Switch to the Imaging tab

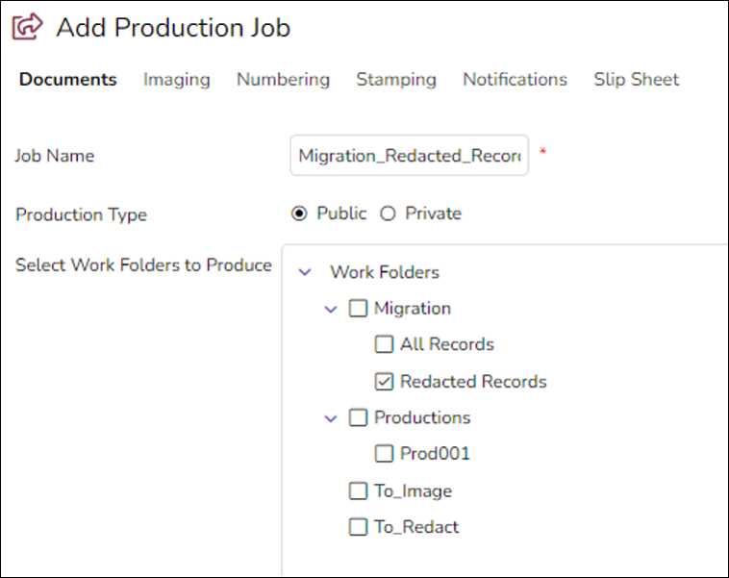point(177,80)
